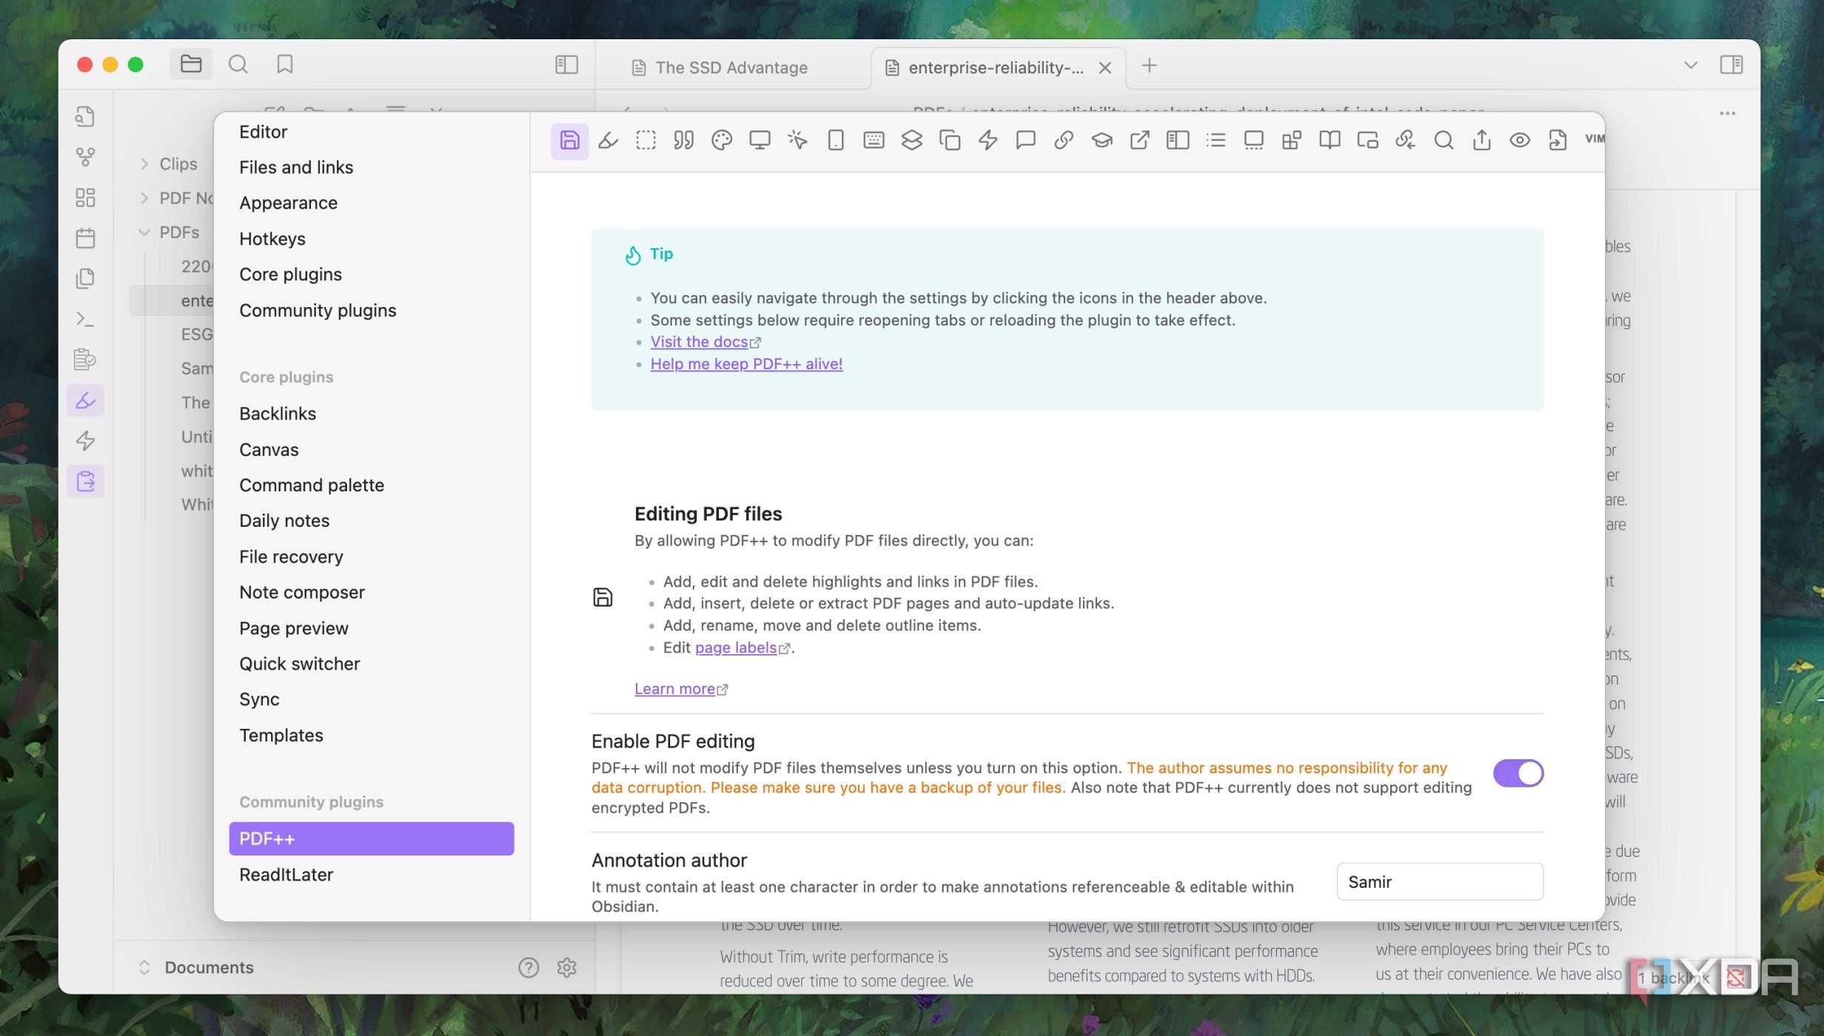
Task: Open the copy settings icon
Action: pos(950,141)
